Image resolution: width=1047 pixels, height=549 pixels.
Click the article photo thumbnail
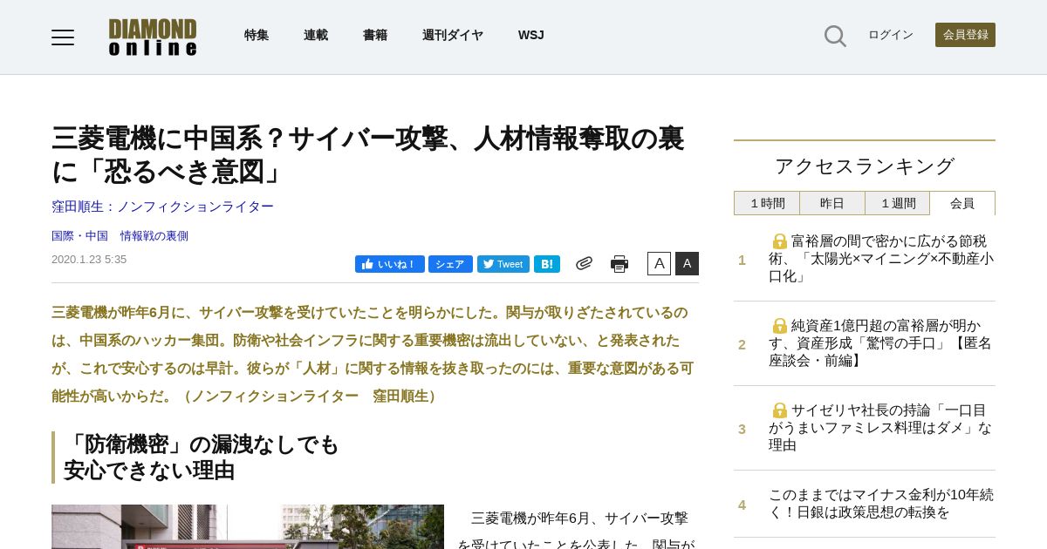(248, 526)
